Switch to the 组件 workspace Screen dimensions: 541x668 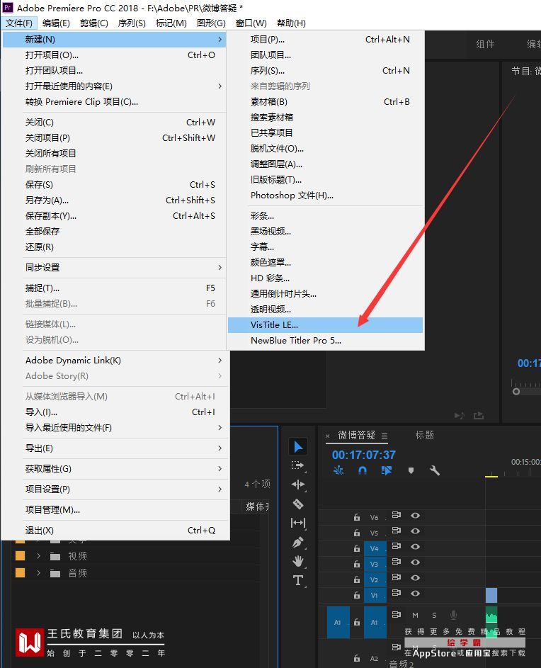click(485, 45)
